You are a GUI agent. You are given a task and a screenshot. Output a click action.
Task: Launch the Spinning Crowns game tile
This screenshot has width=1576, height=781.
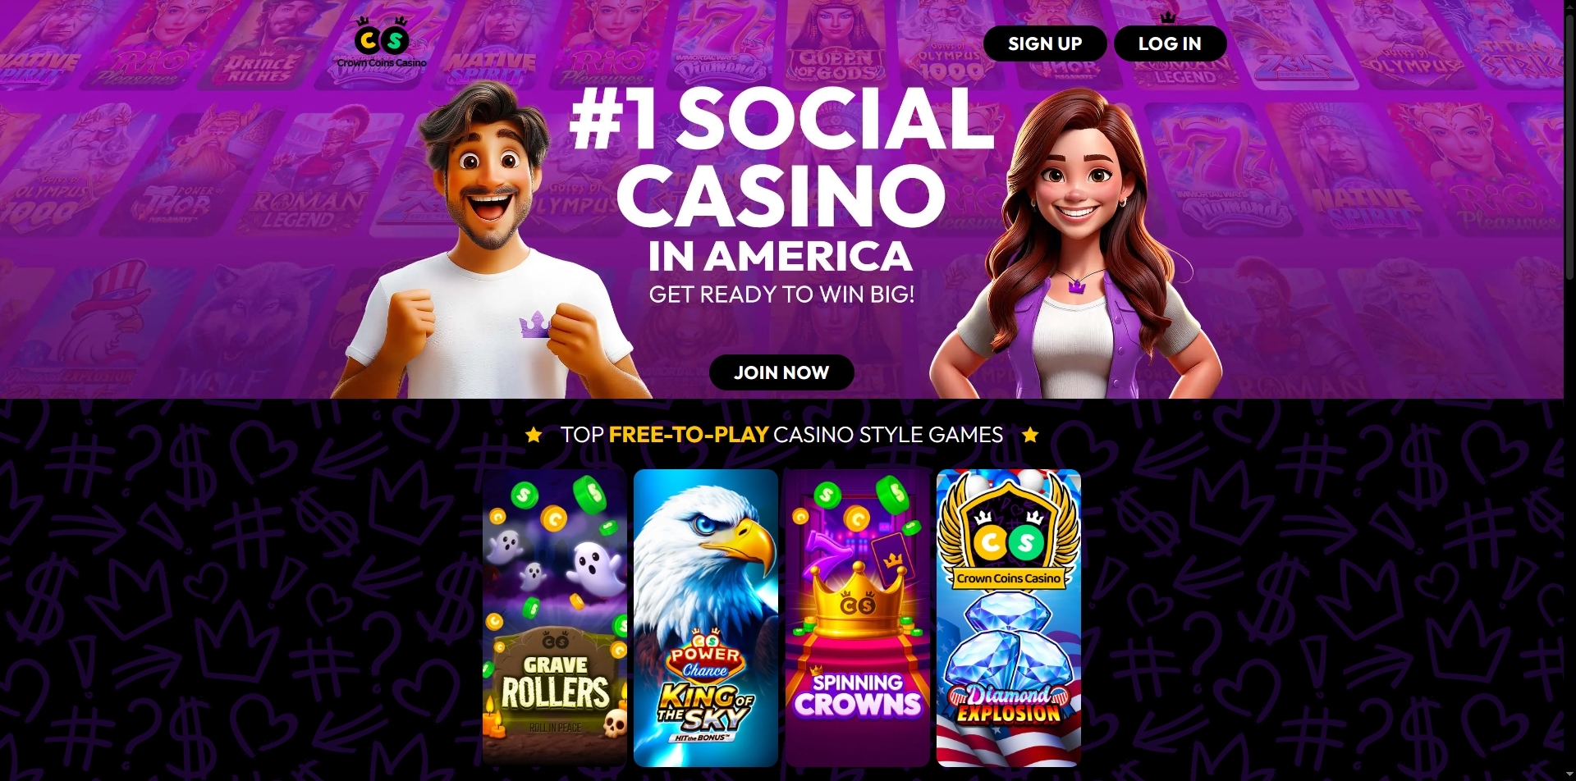(x=857, y=618)
